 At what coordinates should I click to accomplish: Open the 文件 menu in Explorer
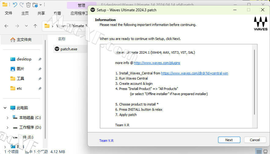point(9,13)
